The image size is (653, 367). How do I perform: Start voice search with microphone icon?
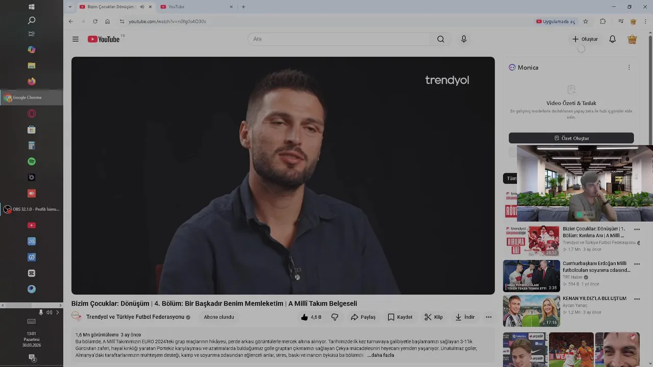(464, 39)
